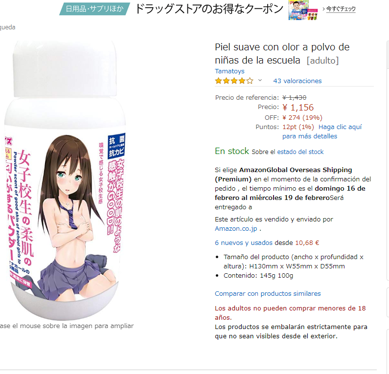
Task: Click the 10,68 € used price
Action: [307, 242]
